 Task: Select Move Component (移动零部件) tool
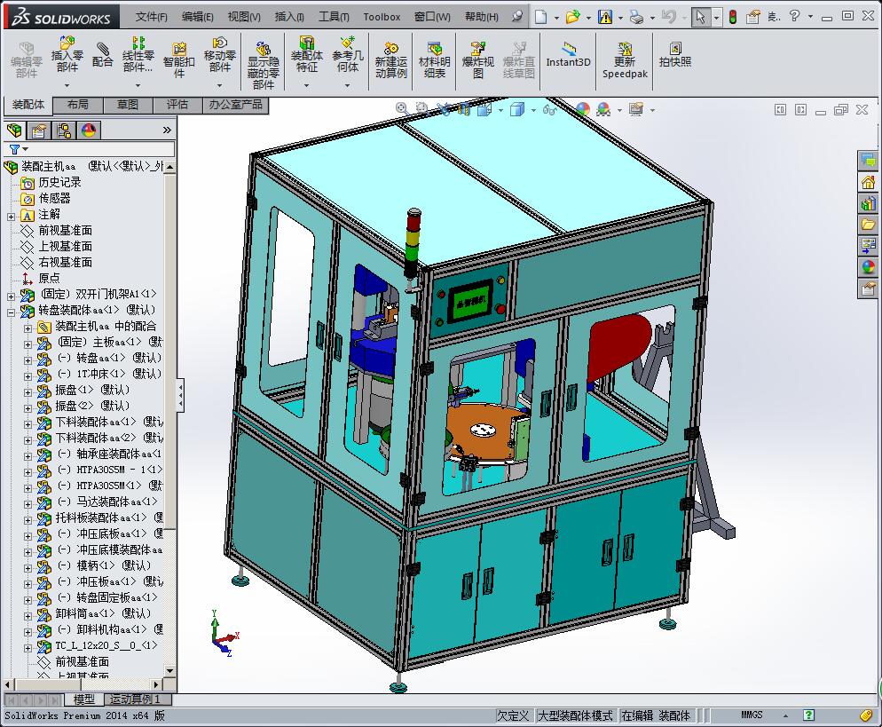click(x=219, y=54)
